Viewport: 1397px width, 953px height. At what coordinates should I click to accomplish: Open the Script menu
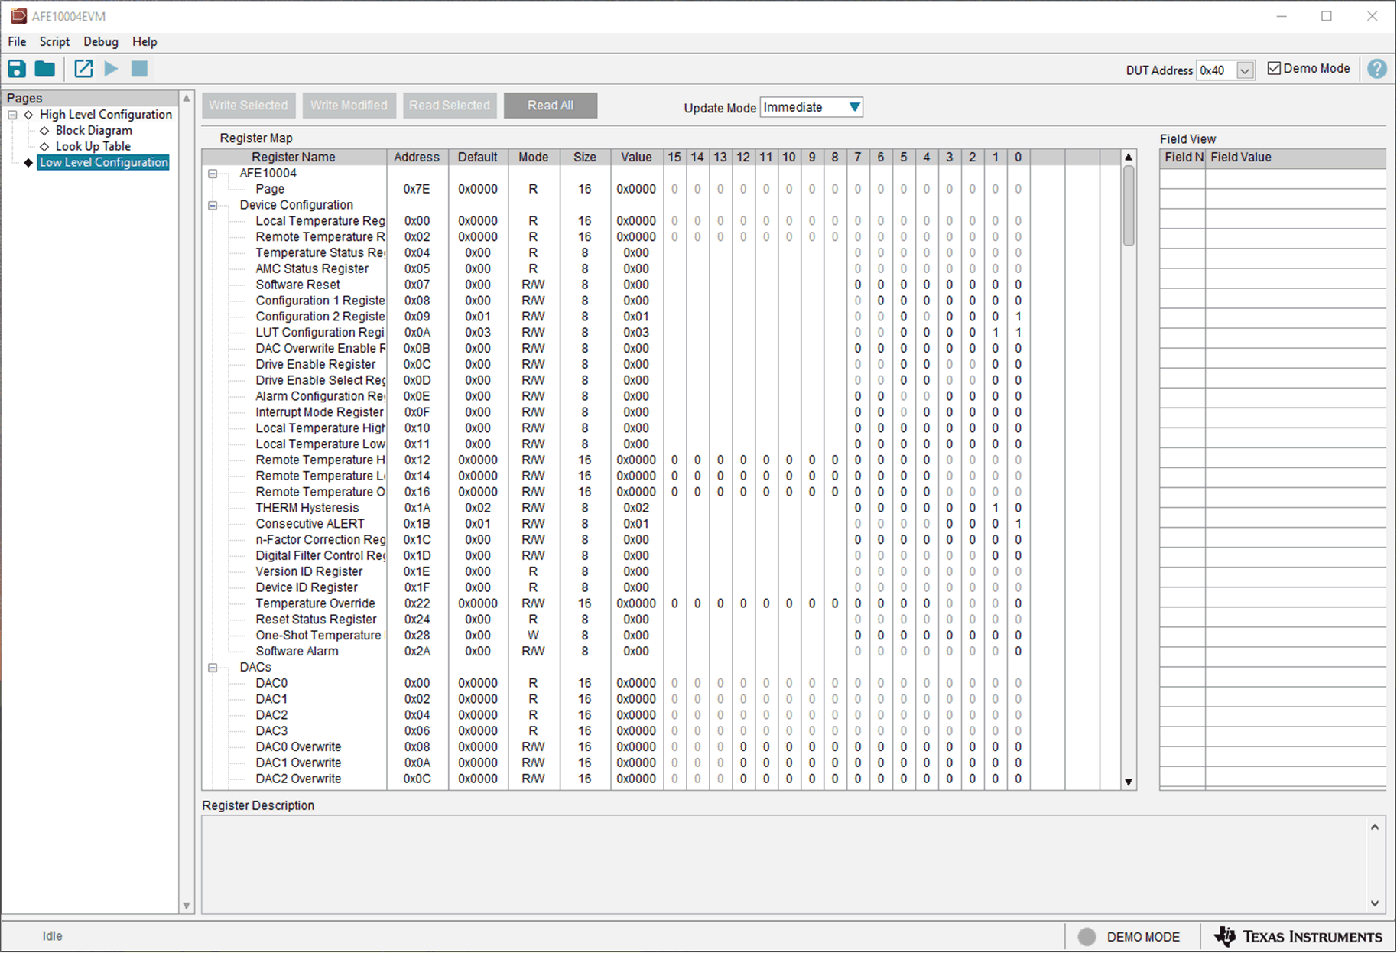(54, 41)
